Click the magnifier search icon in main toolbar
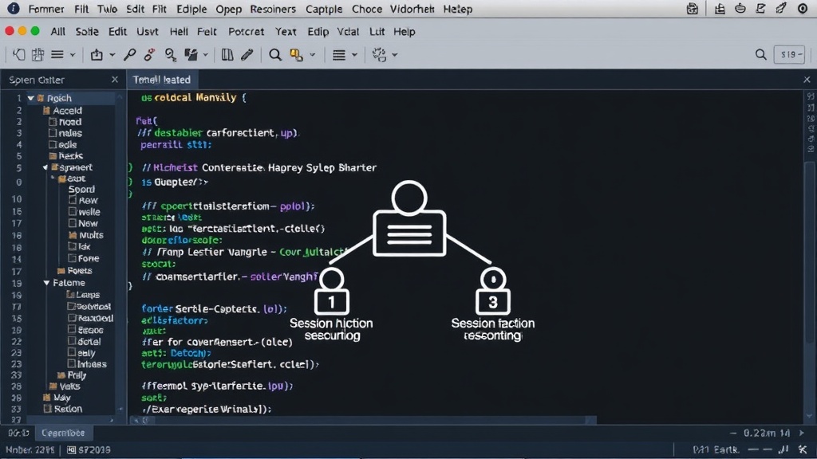817x459 pixels. (x=274, y=54)
